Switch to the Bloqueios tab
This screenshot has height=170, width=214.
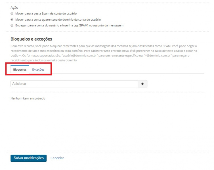pos(20,70)
